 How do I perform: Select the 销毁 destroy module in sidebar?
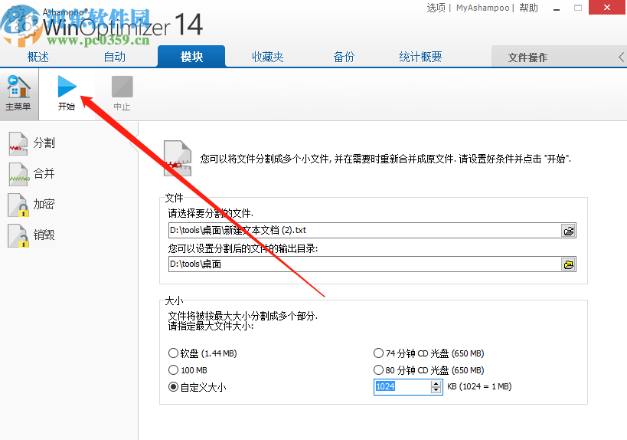[x=32, y=235]
